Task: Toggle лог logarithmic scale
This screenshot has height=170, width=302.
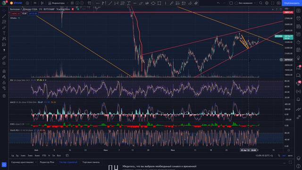Action: coord(284,155)
